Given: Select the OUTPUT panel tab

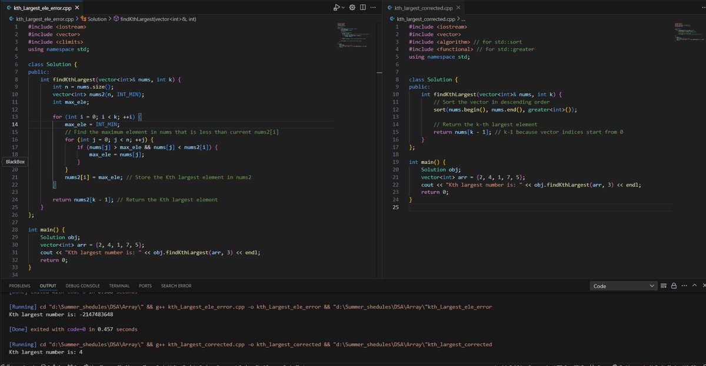Looking at the screenshot, I should coord(48,286).
